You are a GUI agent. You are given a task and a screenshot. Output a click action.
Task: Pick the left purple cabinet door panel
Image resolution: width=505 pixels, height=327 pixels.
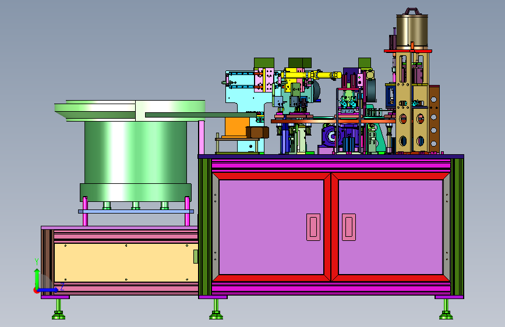tap(271, 227)
